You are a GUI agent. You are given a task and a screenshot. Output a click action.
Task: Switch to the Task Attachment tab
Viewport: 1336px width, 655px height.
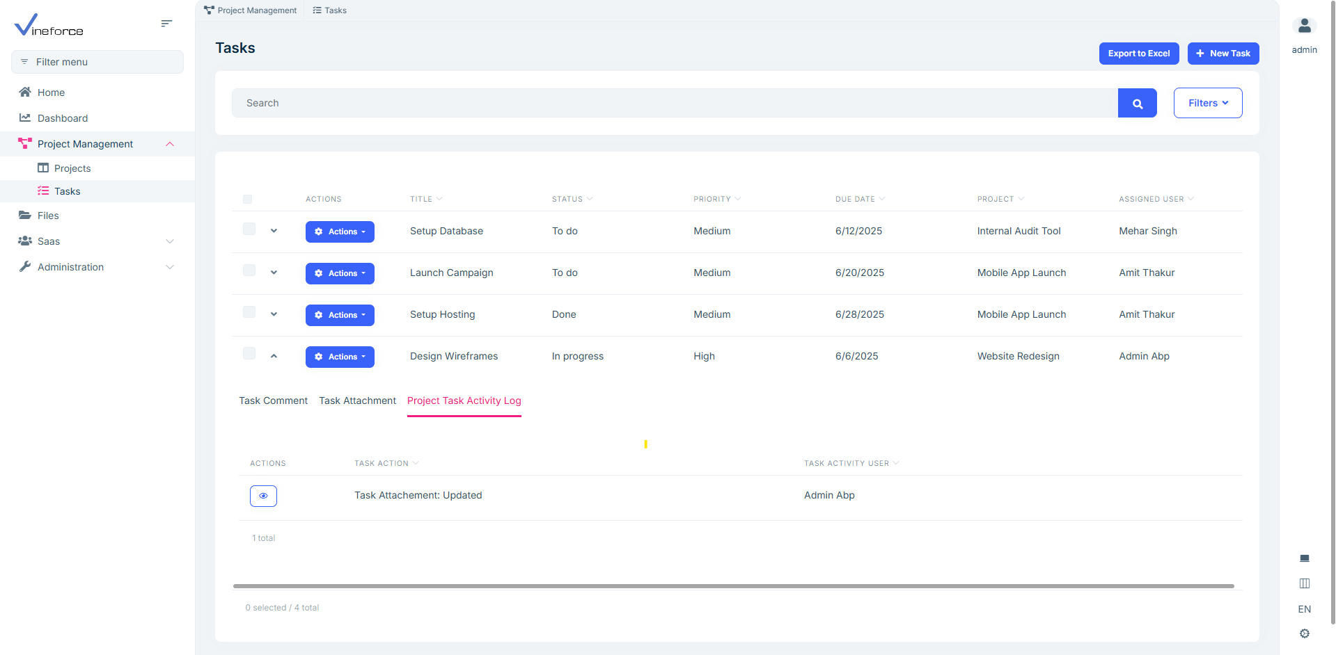point(357,401)
